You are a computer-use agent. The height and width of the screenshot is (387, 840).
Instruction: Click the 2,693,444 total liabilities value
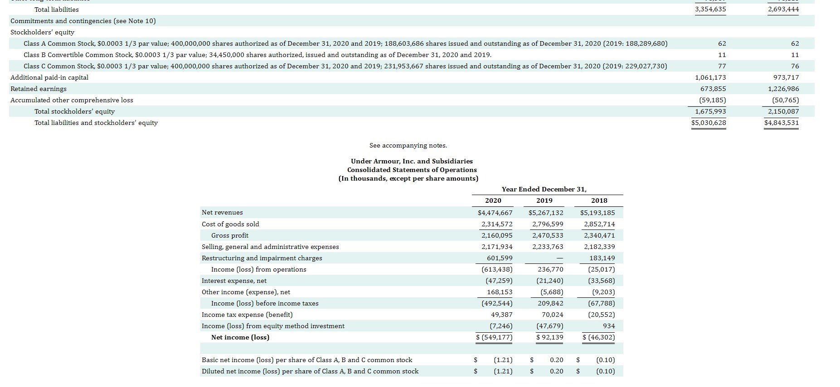pos(783,10)
